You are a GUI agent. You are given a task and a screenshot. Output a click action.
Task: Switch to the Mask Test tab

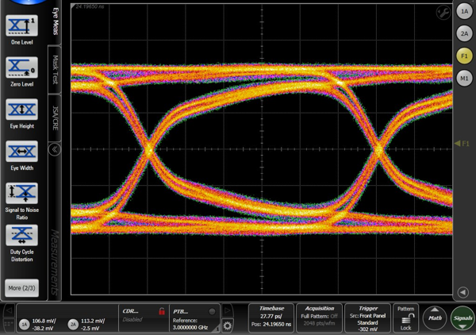55,70
